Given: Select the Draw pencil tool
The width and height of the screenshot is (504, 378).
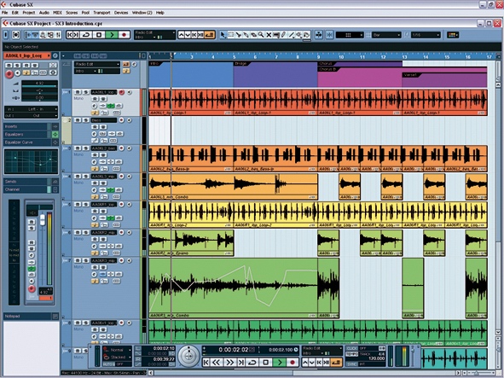Looking at the screenshot, I should coord(283,35).
